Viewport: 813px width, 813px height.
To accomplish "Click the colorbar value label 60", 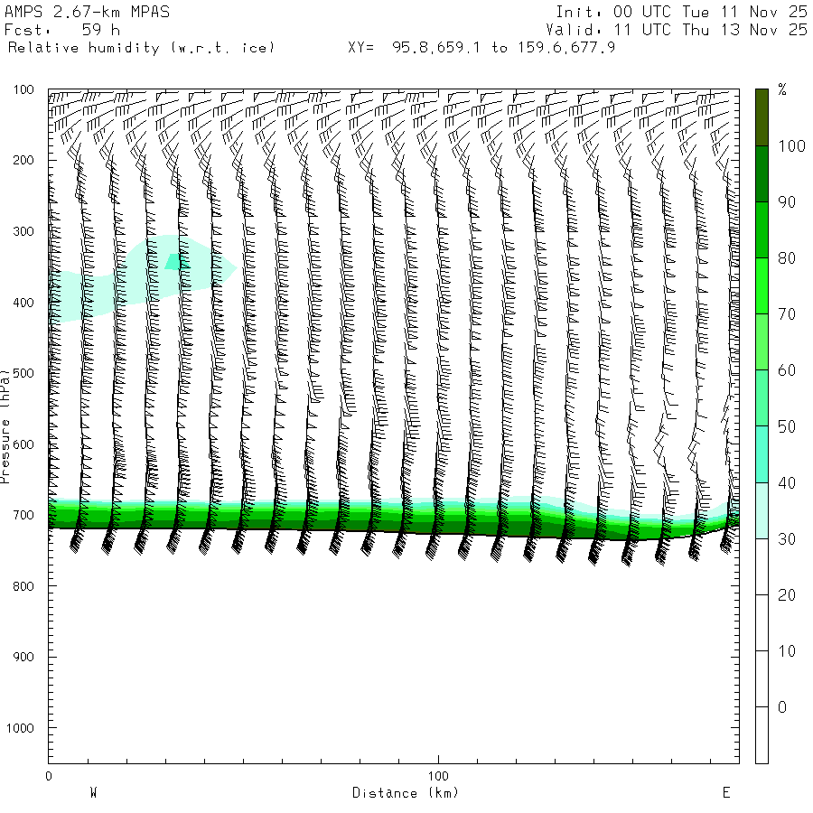I will [x=787, y=370].
